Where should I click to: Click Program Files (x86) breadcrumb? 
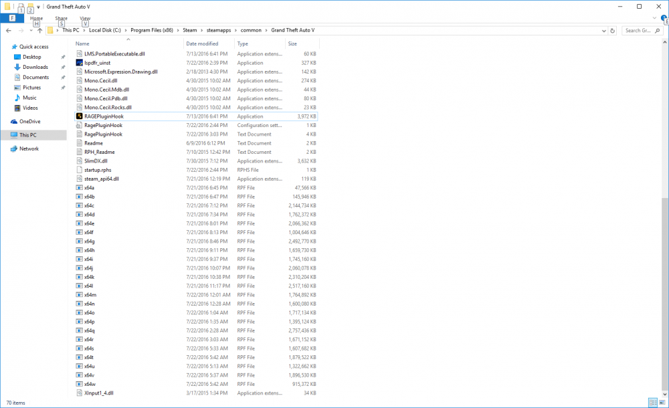(152, 30)
